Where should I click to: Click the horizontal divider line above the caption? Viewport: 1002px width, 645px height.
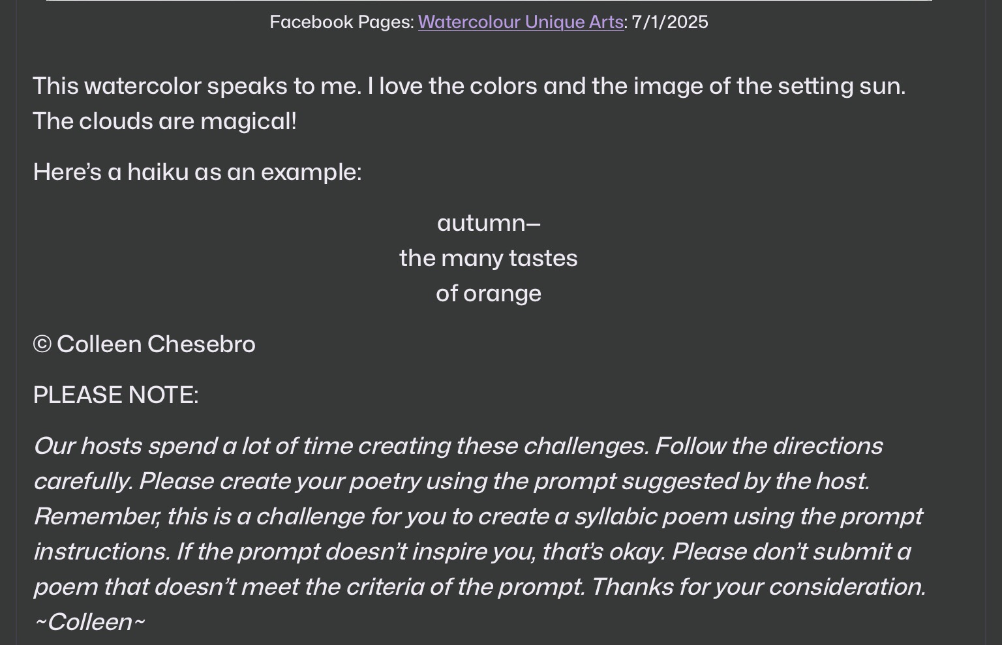[489, 1]
